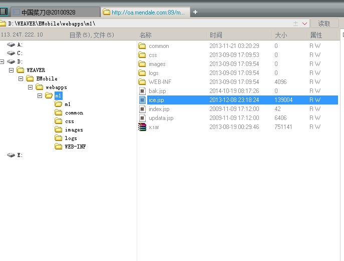
Task: Collapse the webapps tree node
Action: [x=30, y=87]
